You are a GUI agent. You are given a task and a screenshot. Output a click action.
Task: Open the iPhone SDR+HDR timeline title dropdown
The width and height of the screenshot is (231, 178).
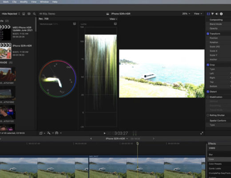(117, 138)
